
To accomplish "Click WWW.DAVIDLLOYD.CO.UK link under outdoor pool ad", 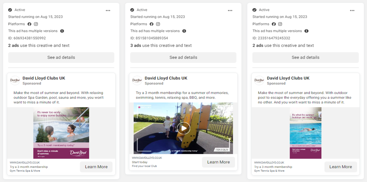I will [x=269, y=162].
